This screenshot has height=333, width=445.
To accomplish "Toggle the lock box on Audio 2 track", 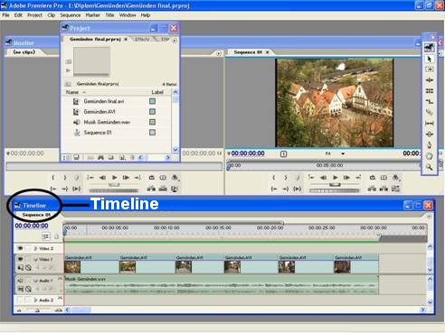I will (x=28, y=300).
